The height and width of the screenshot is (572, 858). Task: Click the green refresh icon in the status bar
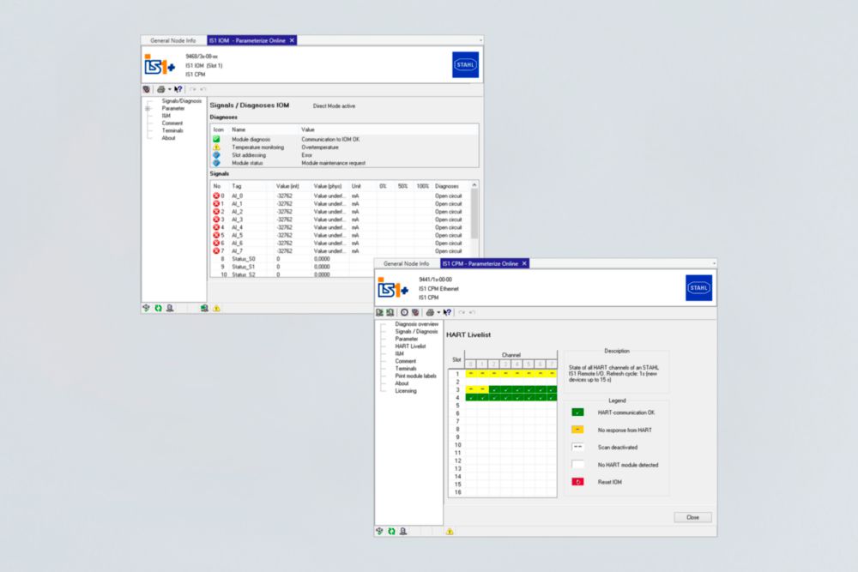(x=156, y=307)
